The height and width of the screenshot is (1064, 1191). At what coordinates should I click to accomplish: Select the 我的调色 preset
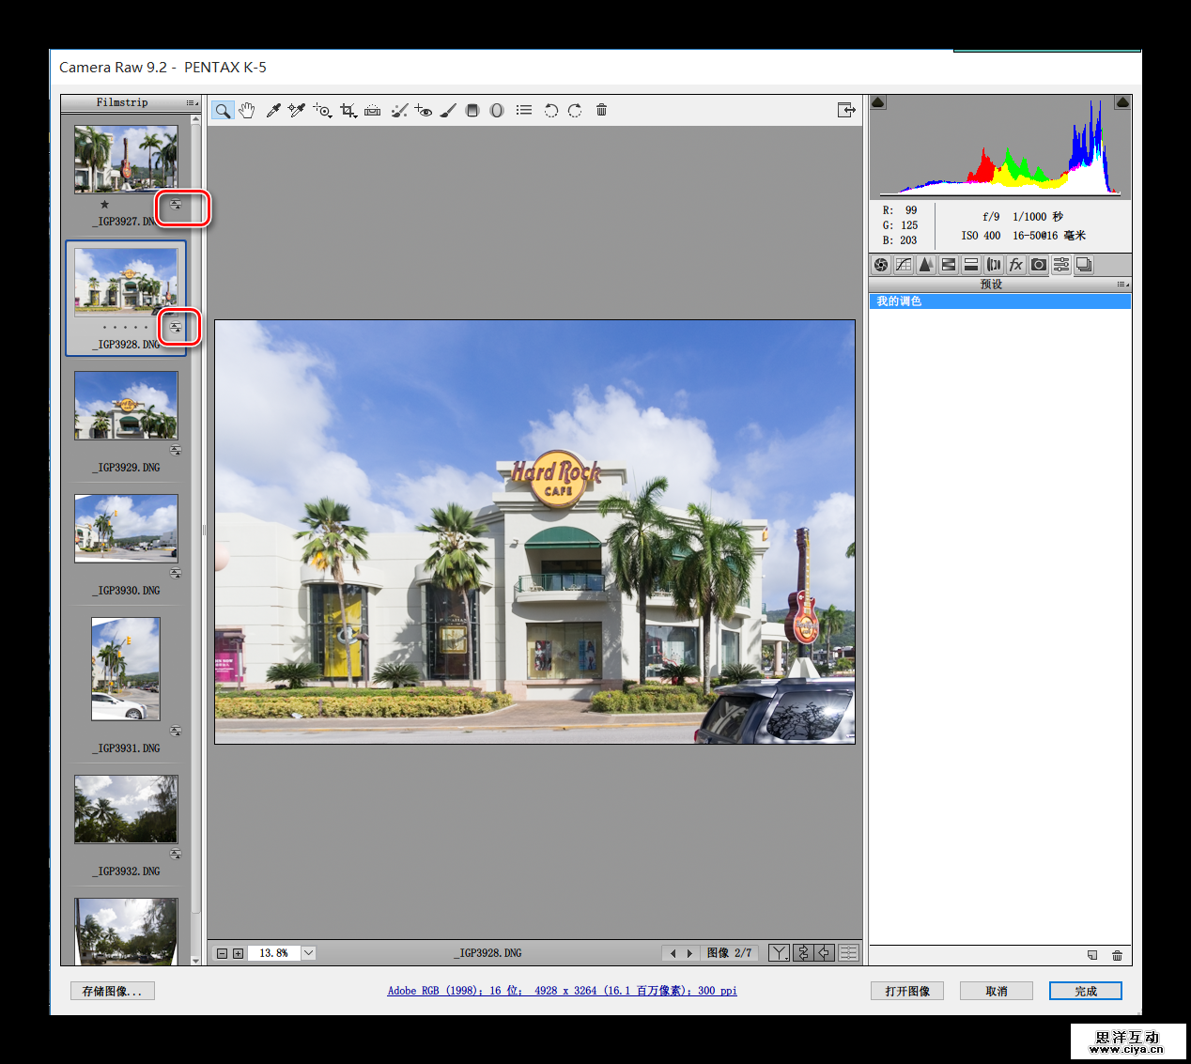(998, 301)
